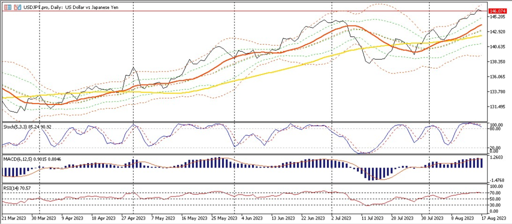The image size is (512, 224).
Task: Click the 131.495 price scale value
Action: coord(498,107)
